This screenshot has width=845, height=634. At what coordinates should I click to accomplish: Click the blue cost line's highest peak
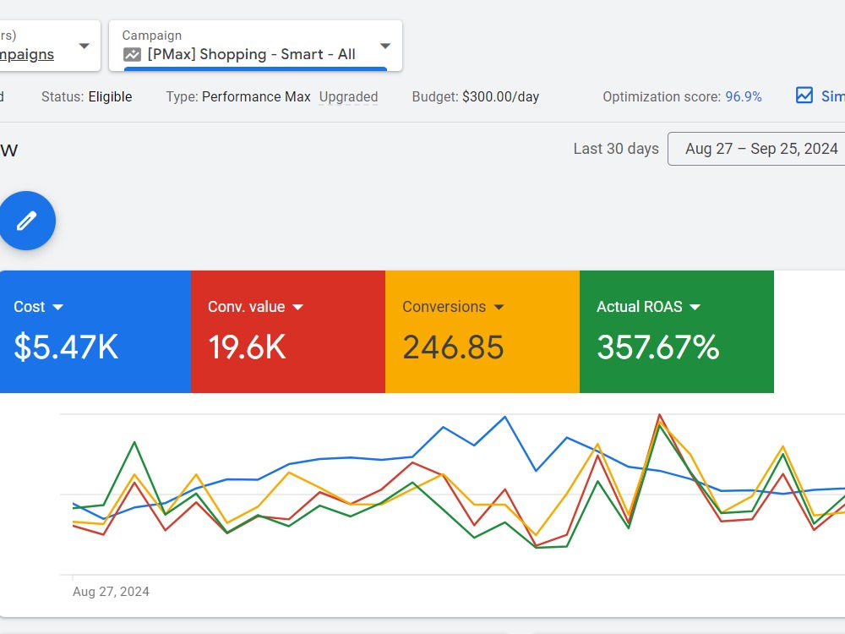(x=505, y=417)
